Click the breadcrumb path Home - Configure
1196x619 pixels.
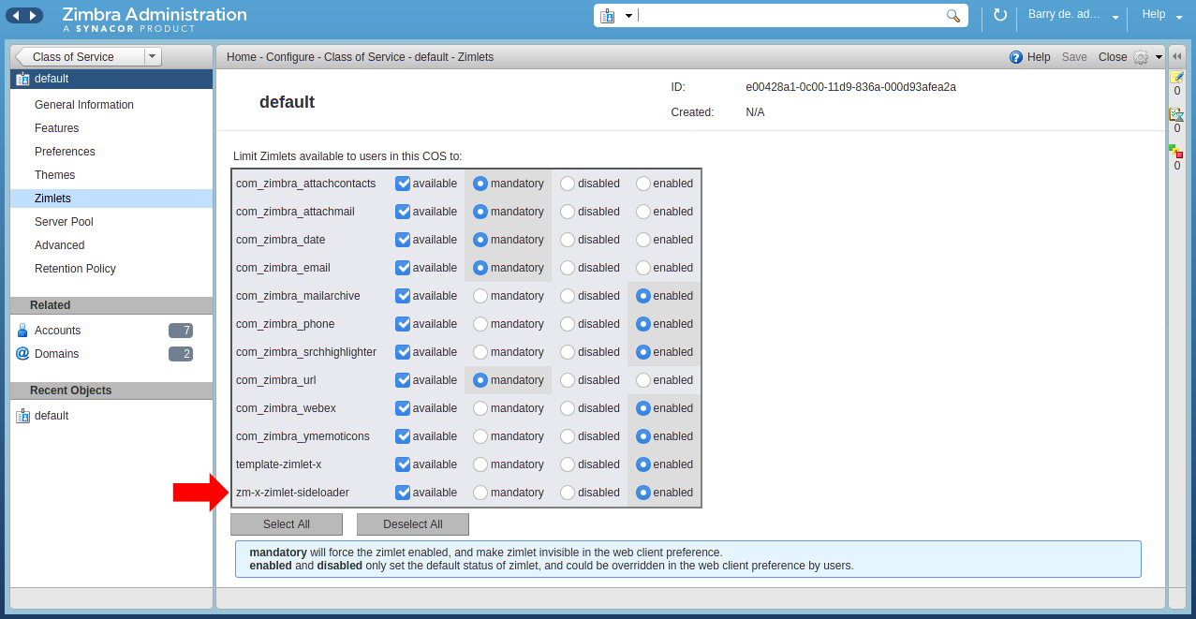(271, 57)
